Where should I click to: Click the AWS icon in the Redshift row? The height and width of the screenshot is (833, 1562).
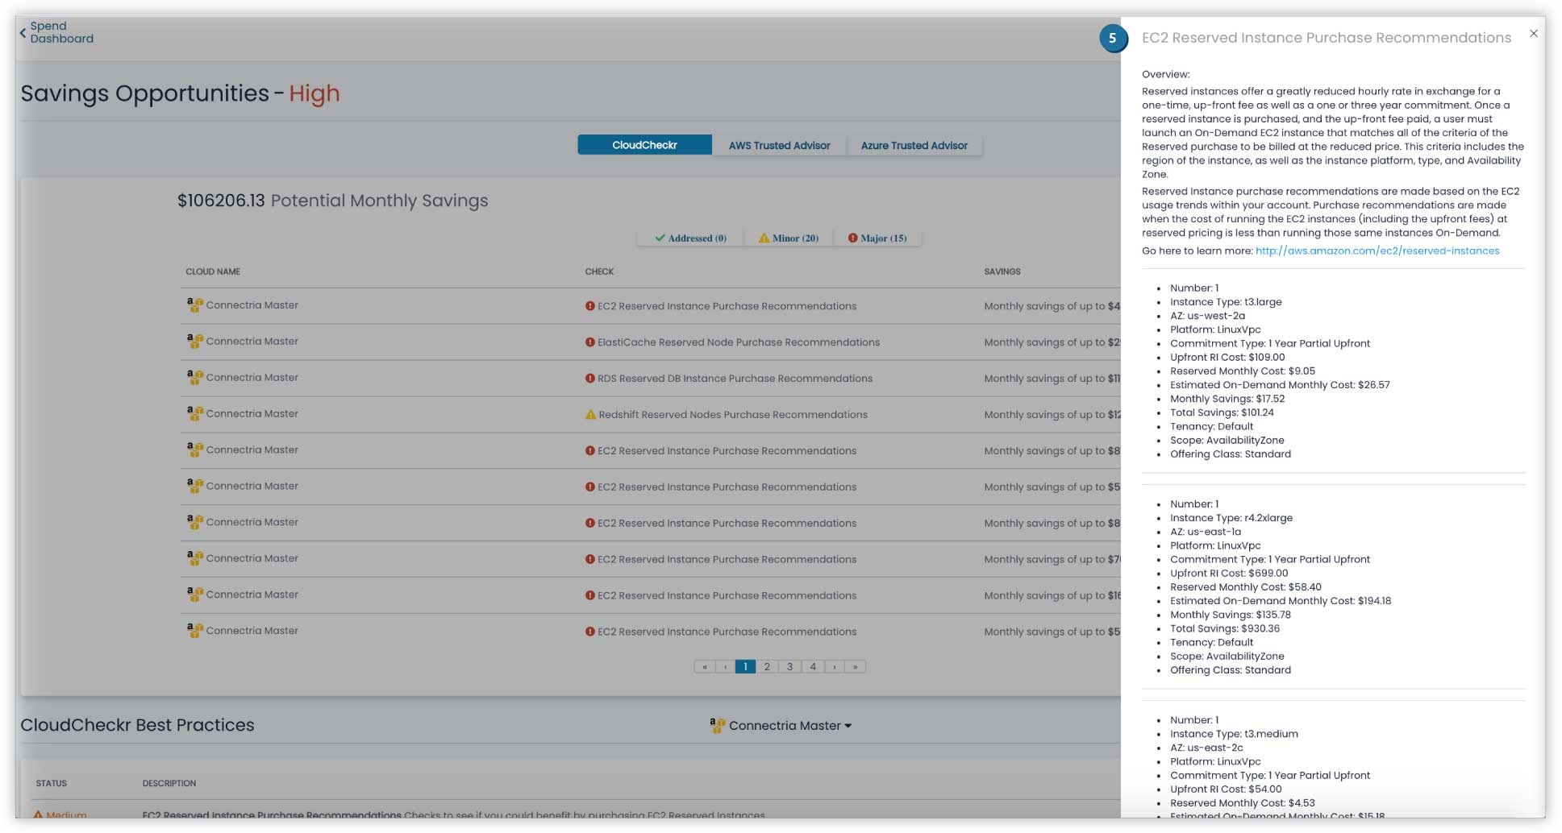pyautogui.click(x=194, y=413)
